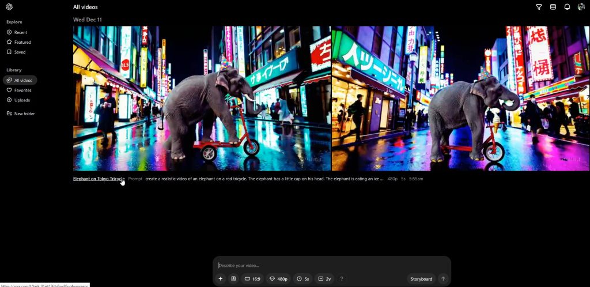Click the list view layout icon
The width and height of the screenshot is (590, 287).
coord(553,7)
